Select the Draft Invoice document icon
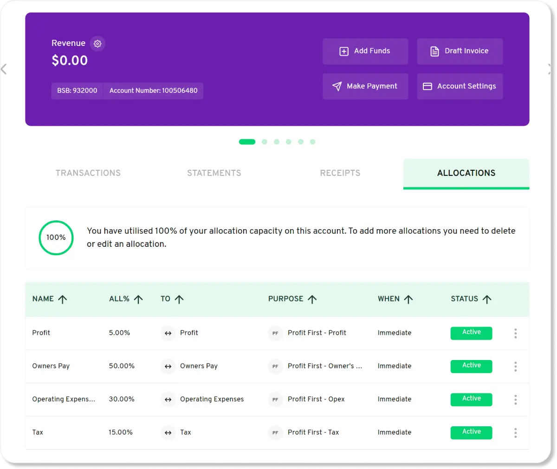 (x=434, y=51)
